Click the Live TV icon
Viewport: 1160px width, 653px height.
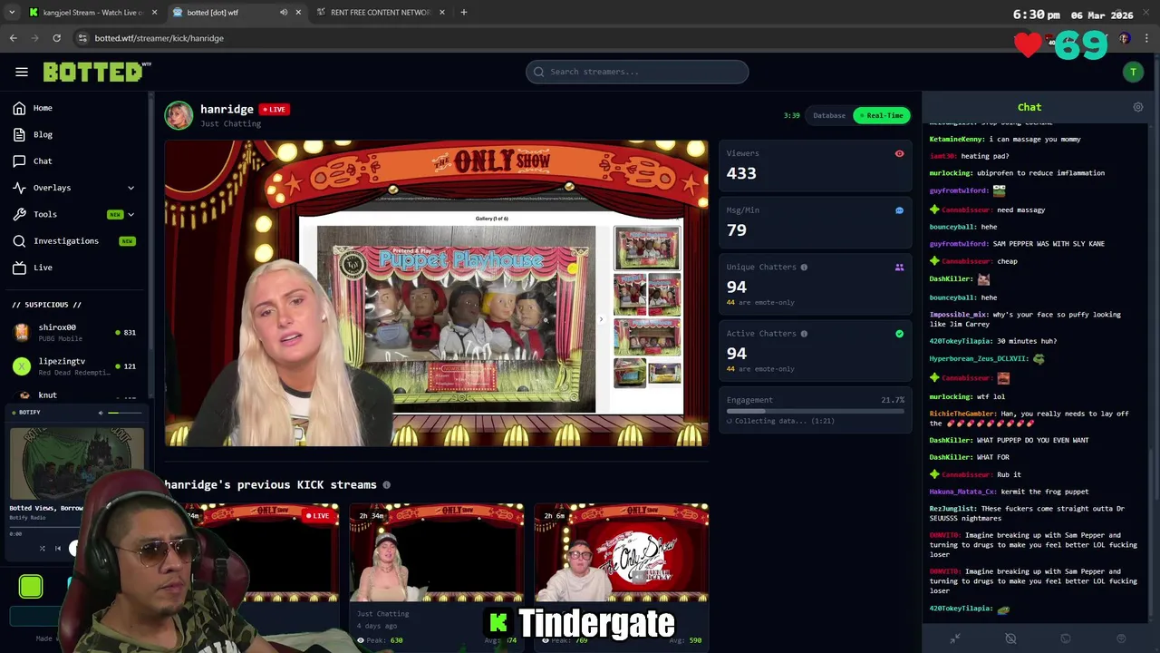pos(19,268)
